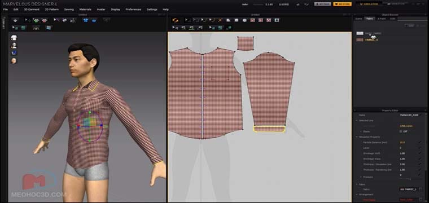Select the Dart tool at 2D toolbar end
Screen dimensions: 429x203
point(277,20)
